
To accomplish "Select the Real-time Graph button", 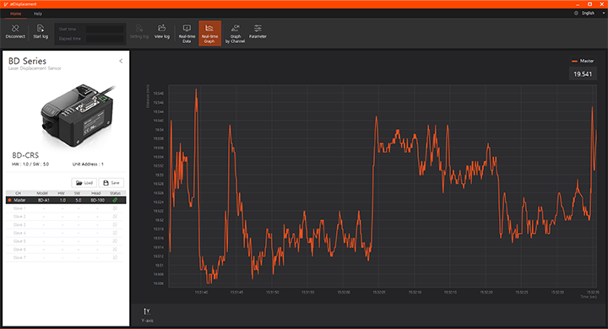I will [209, 34].
